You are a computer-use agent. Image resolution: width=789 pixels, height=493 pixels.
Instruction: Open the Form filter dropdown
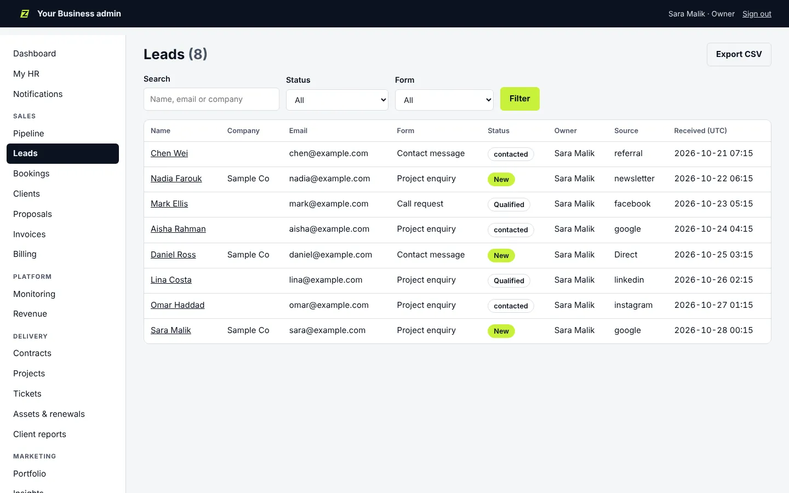point(444,100)
